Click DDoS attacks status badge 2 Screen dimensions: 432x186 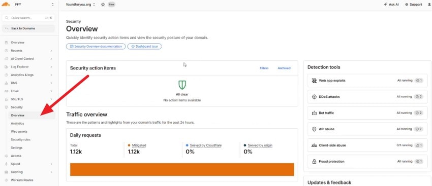tap(418, 97)
